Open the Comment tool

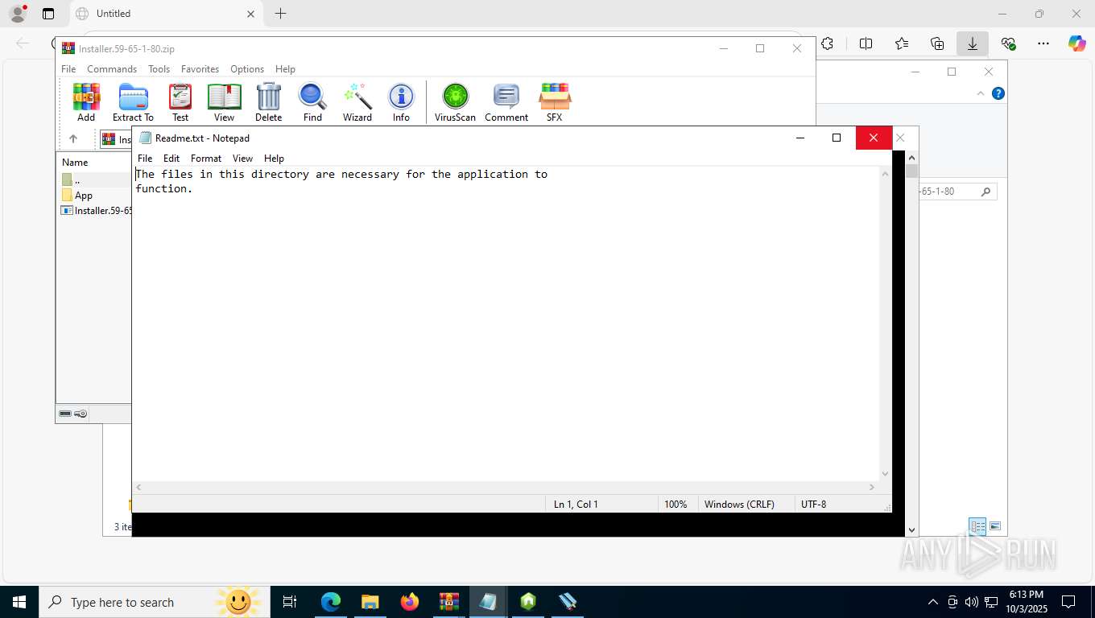click(506, 102)
